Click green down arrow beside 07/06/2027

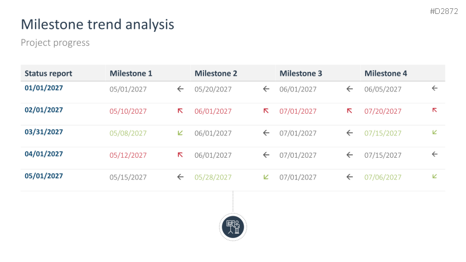(x=434, y=176)
